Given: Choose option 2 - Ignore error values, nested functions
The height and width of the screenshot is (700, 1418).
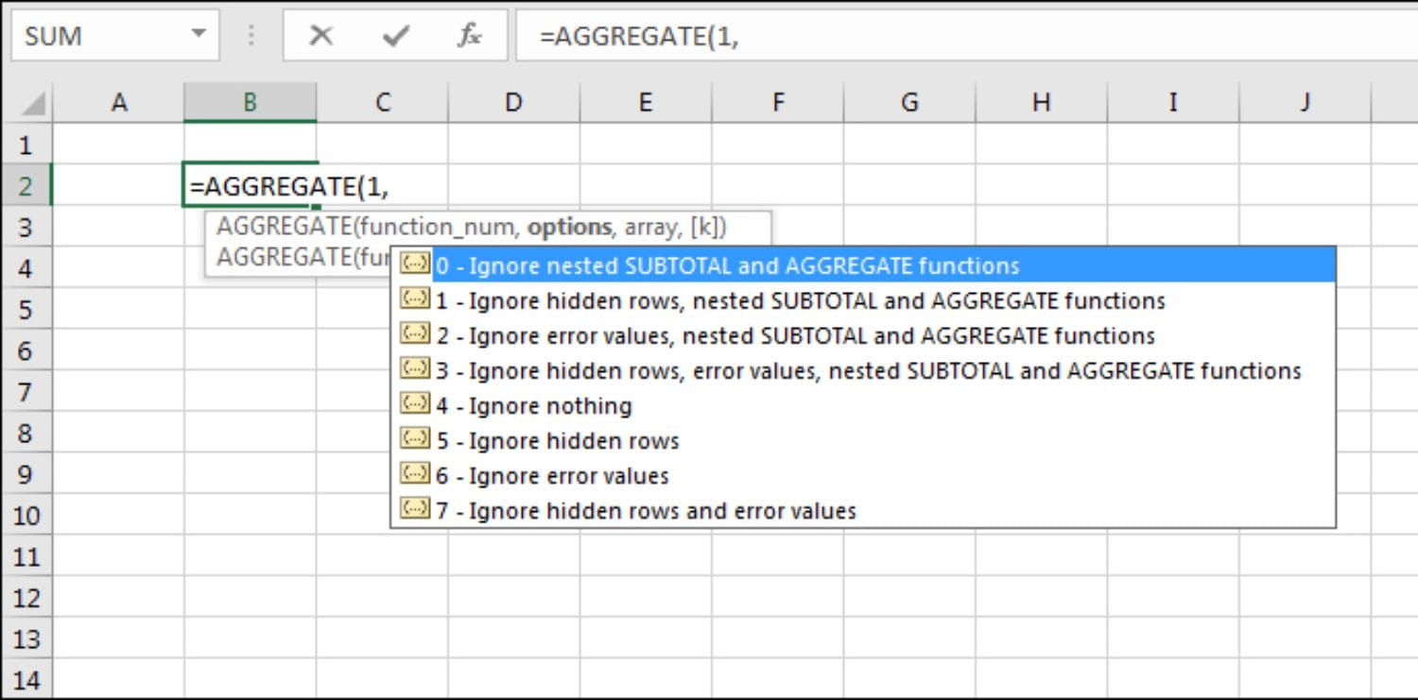Looking at the screenshot, I should [863, 335].
